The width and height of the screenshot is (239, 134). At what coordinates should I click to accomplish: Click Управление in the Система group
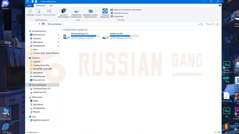pyautogui.click(x=117, y=16)
